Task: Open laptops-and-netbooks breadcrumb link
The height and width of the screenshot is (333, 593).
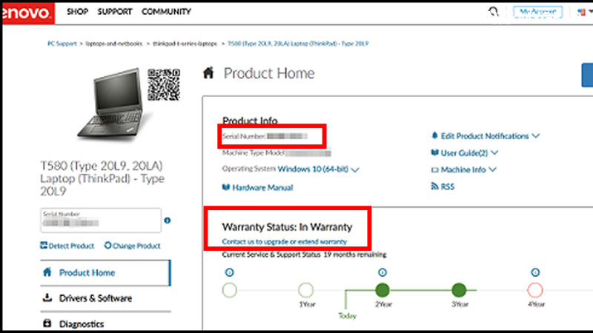Action: (114, 44)
